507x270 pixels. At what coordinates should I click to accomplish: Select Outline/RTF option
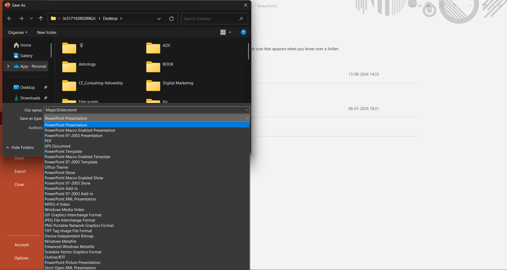click(x=147, y=257)
